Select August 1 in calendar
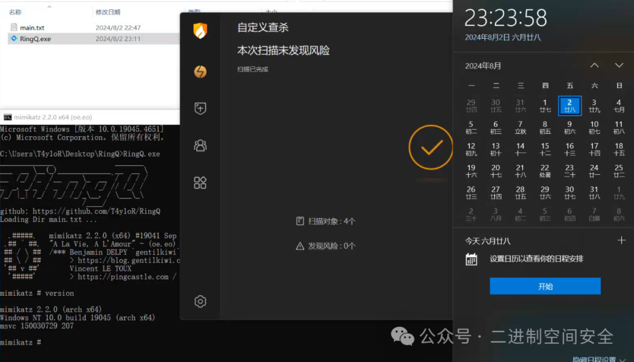Image resolution: width=634 pixels, height=362 pixels. pyautogui.click(x=545, y=106)
